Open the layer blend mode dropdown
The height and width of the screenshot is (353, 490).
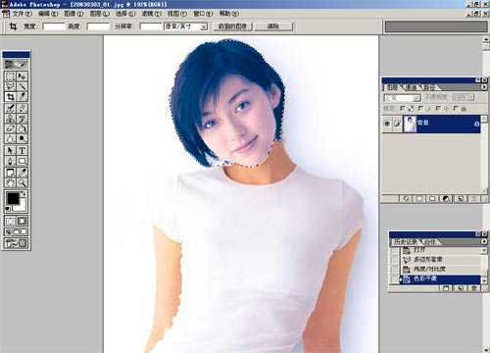pos(416,98)
